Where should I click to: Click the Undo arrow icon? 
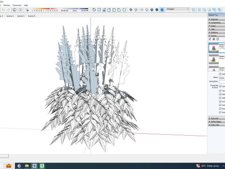[x=3, y=10]
